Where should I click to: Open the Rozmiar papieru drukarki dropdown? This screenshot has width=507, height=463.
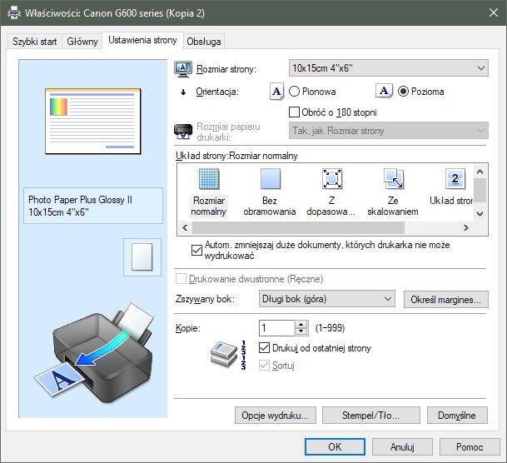click(x=388, y=131)
